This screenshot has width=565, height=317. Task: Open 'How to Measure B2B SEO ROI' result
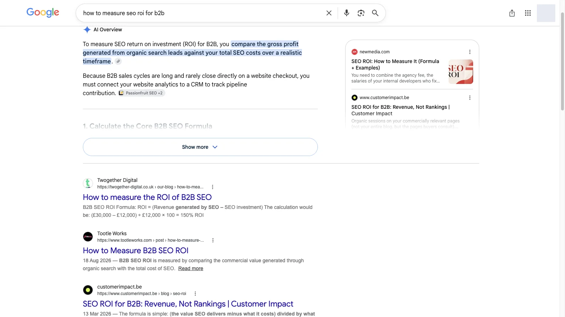click(135, 250)
